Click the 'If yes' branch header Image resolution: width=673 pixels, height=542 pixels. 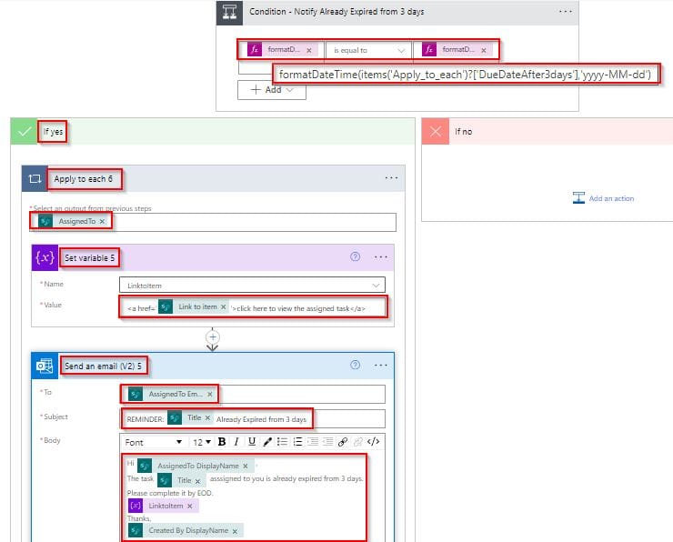click(x=213, y=131)
